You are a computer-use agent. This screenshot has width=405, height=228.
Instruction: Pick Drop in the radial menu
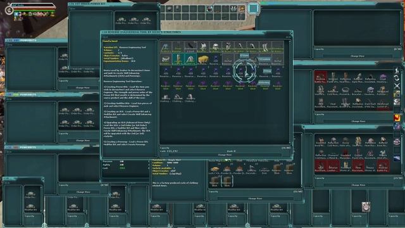pos(267,71)
